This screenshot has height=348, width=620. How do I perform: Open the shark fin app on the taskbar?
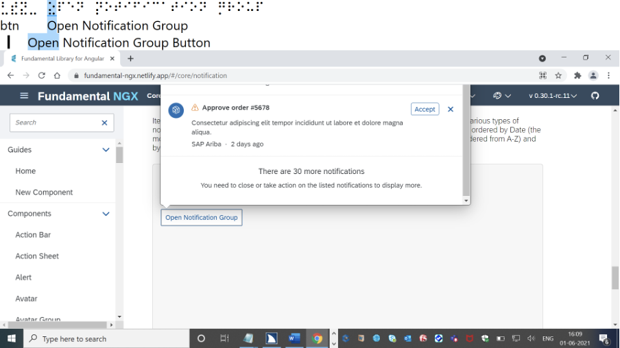pos(272,338)
